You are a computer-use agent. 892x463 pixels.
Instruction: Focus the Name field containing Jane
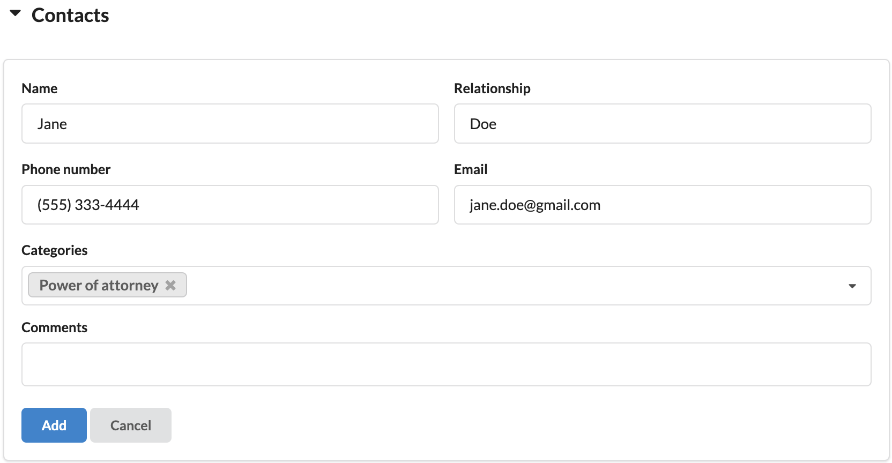pyautogui.click(x=230, y=124)
